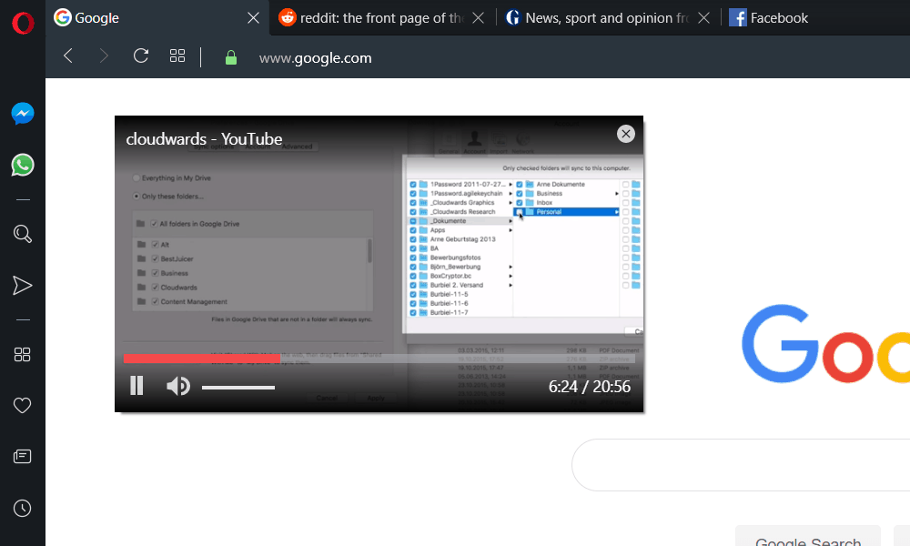Close the reddit tab
The image size is (910, 546).
click(x=479, y=18)
